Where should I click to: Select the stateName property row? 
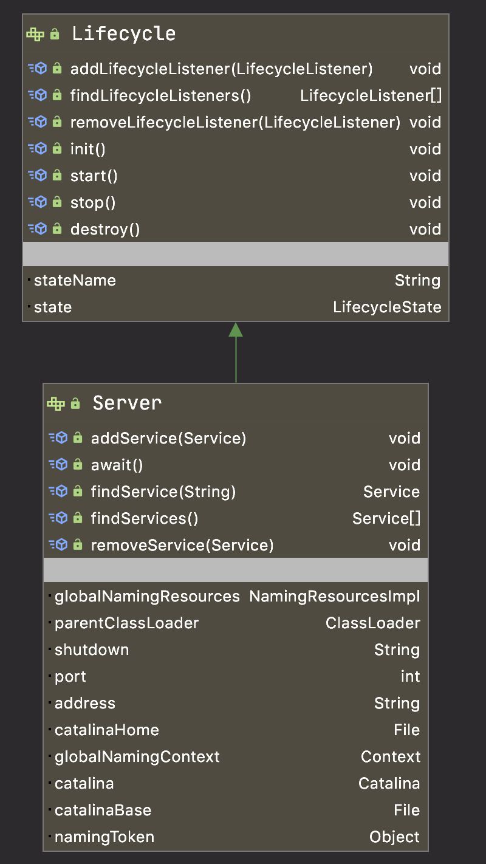pyautogui.click(x=75, y=281)
